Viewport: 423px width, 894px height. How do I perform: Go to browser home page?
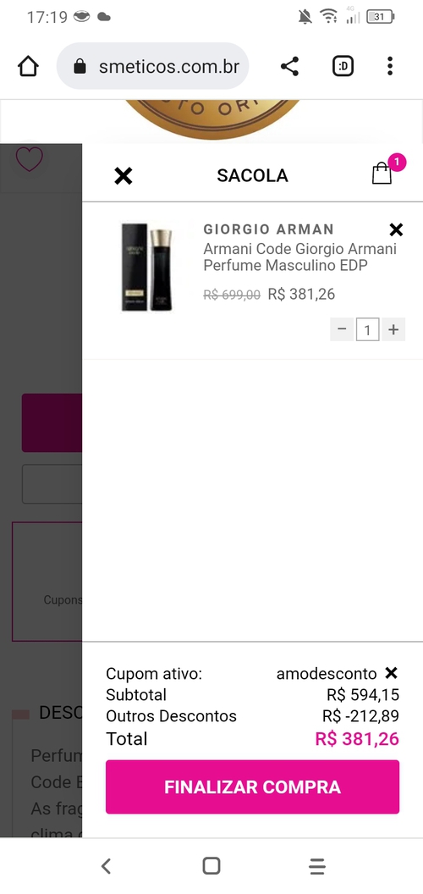(x=28, y=66)
